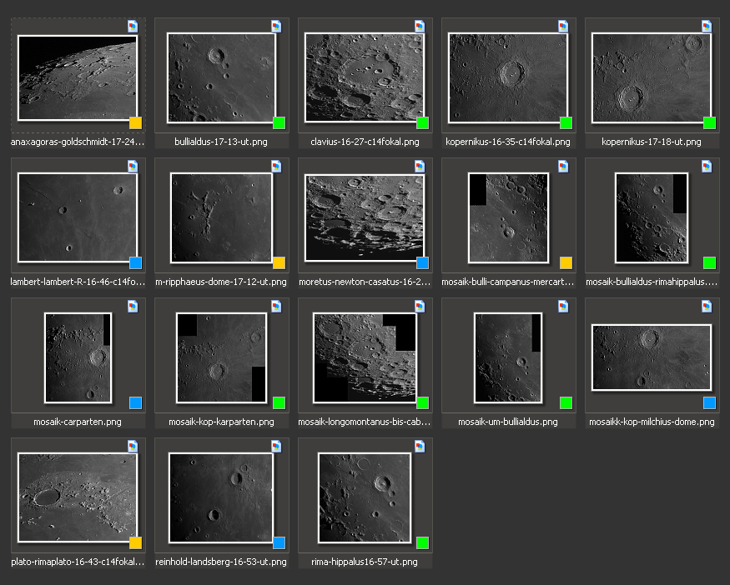Click green color label on kopernikus-16-35-c14fokal
Viewport: 730px width, 585px height.
click(x=566, y=123)
